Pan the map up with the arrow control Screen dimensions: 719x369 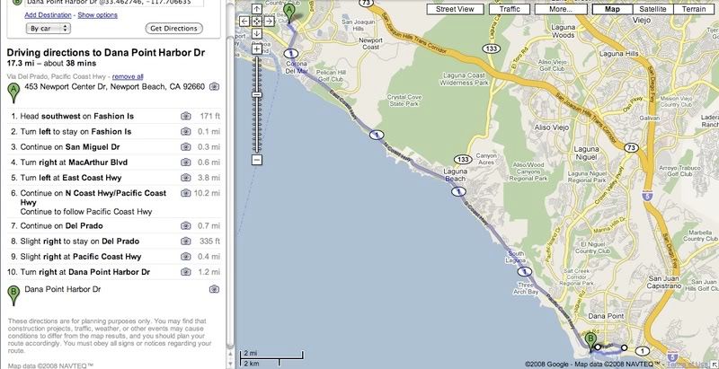pyautogui.click(x=257, y=9)
